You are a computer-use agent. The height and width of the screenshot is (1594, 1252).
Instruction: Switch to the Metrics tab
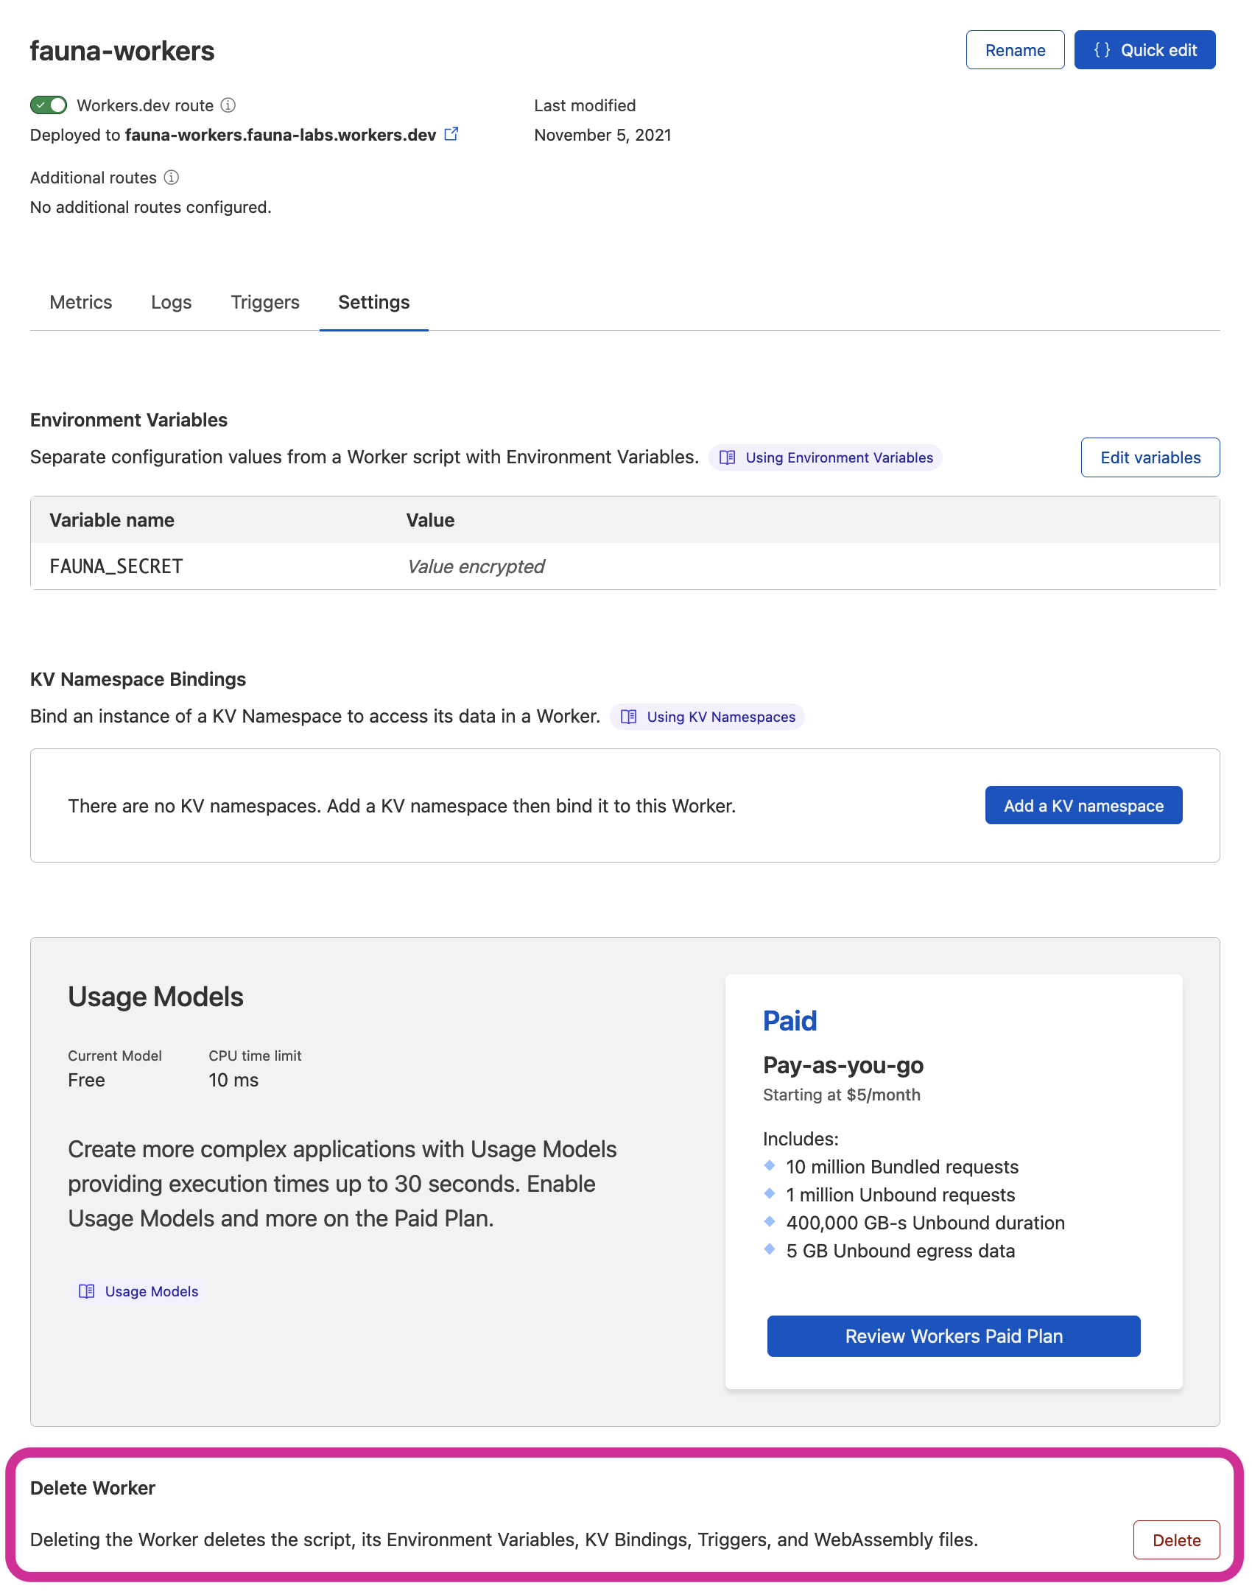pos(81,302)
